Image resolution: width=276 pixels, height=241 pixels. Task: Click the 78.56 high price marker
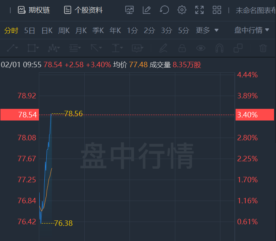[x=73, y=114]
